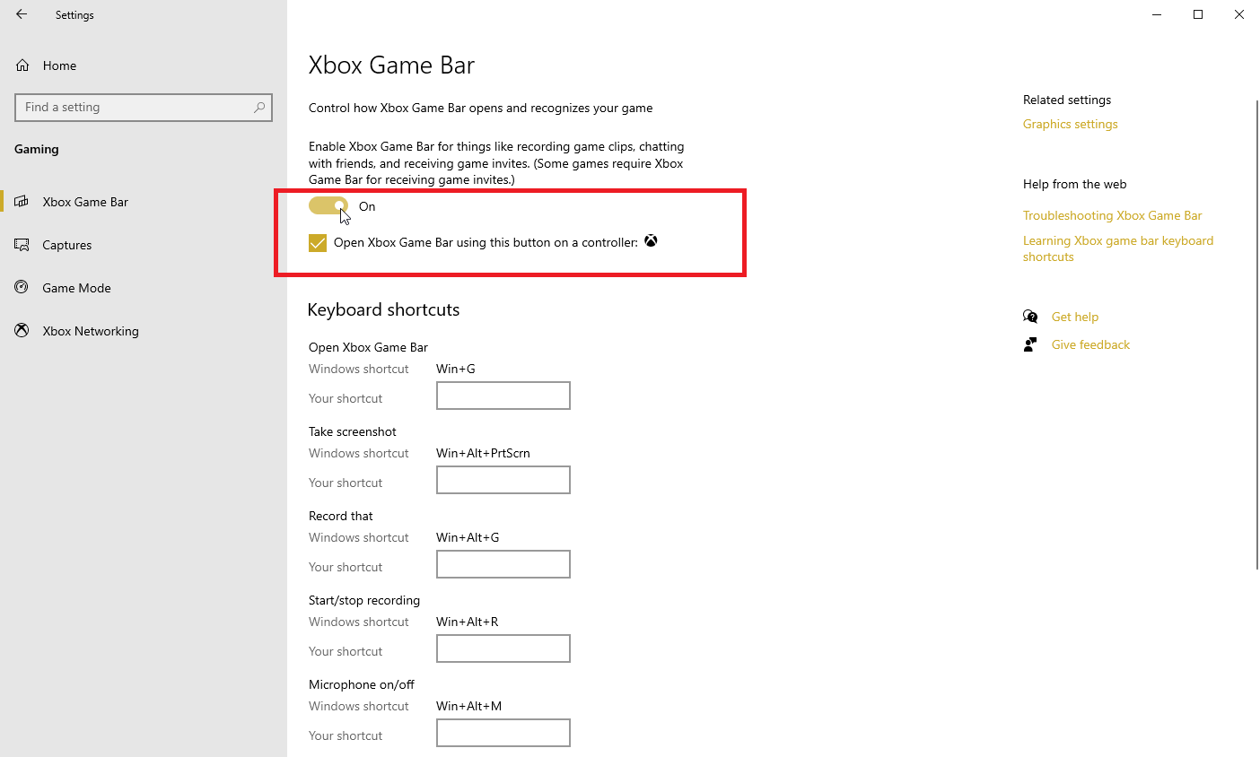1260x757 pixels.
Task: Go to Settings Home
Action: click(144, 65)
